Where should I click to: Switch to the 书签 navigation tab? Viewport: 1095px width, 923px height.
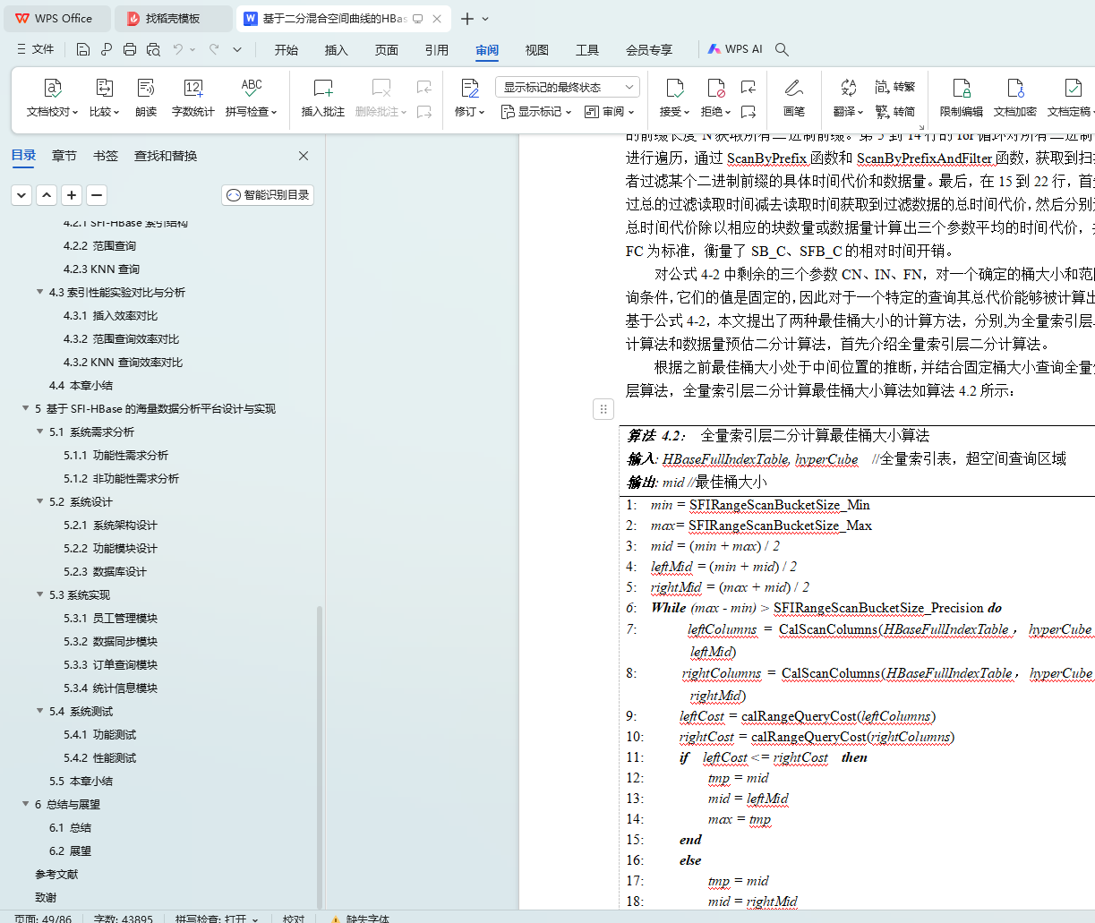(x=106, y=156)
